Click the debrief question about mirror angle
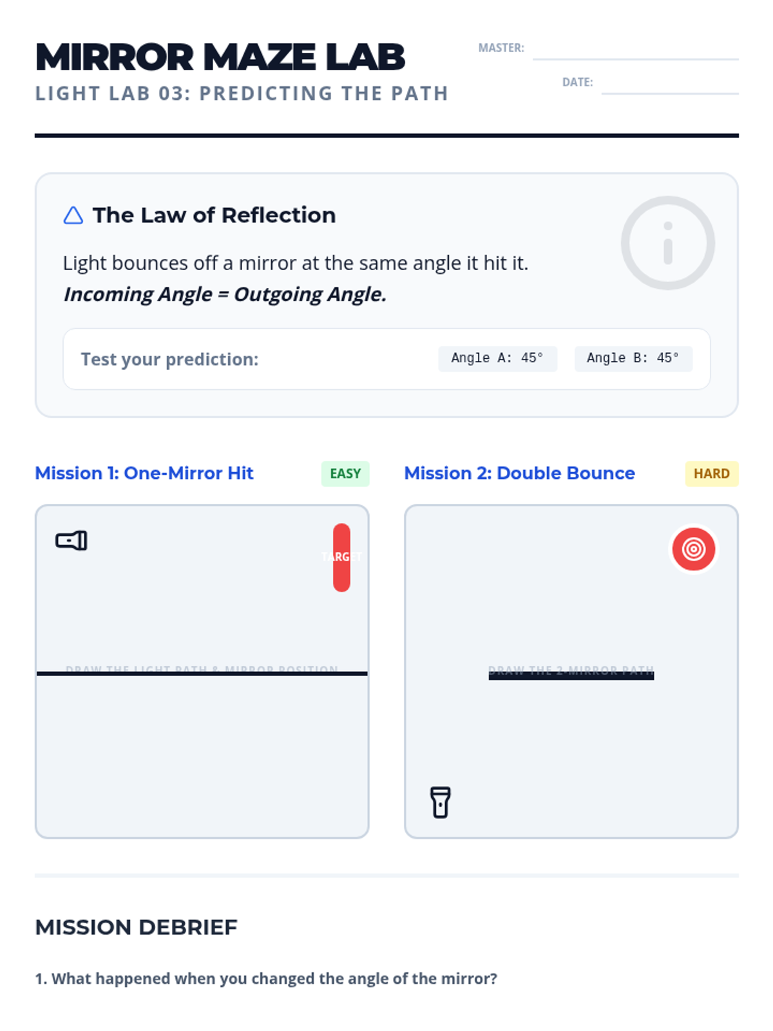Image resolution: width=773 pixels, height=1031 pixels. 266,978
